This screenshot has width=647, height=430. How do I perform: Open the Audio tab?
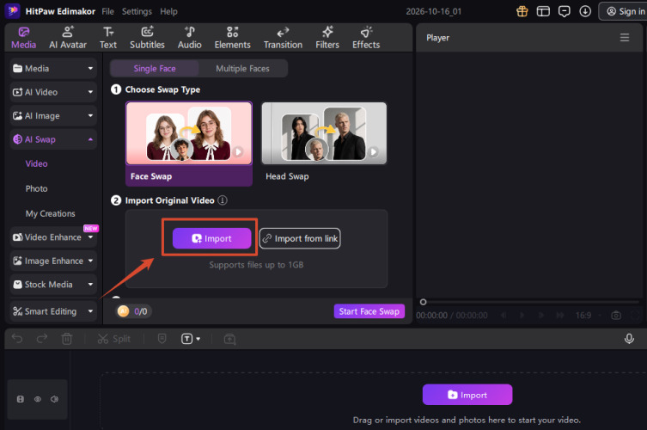[189, 38]
